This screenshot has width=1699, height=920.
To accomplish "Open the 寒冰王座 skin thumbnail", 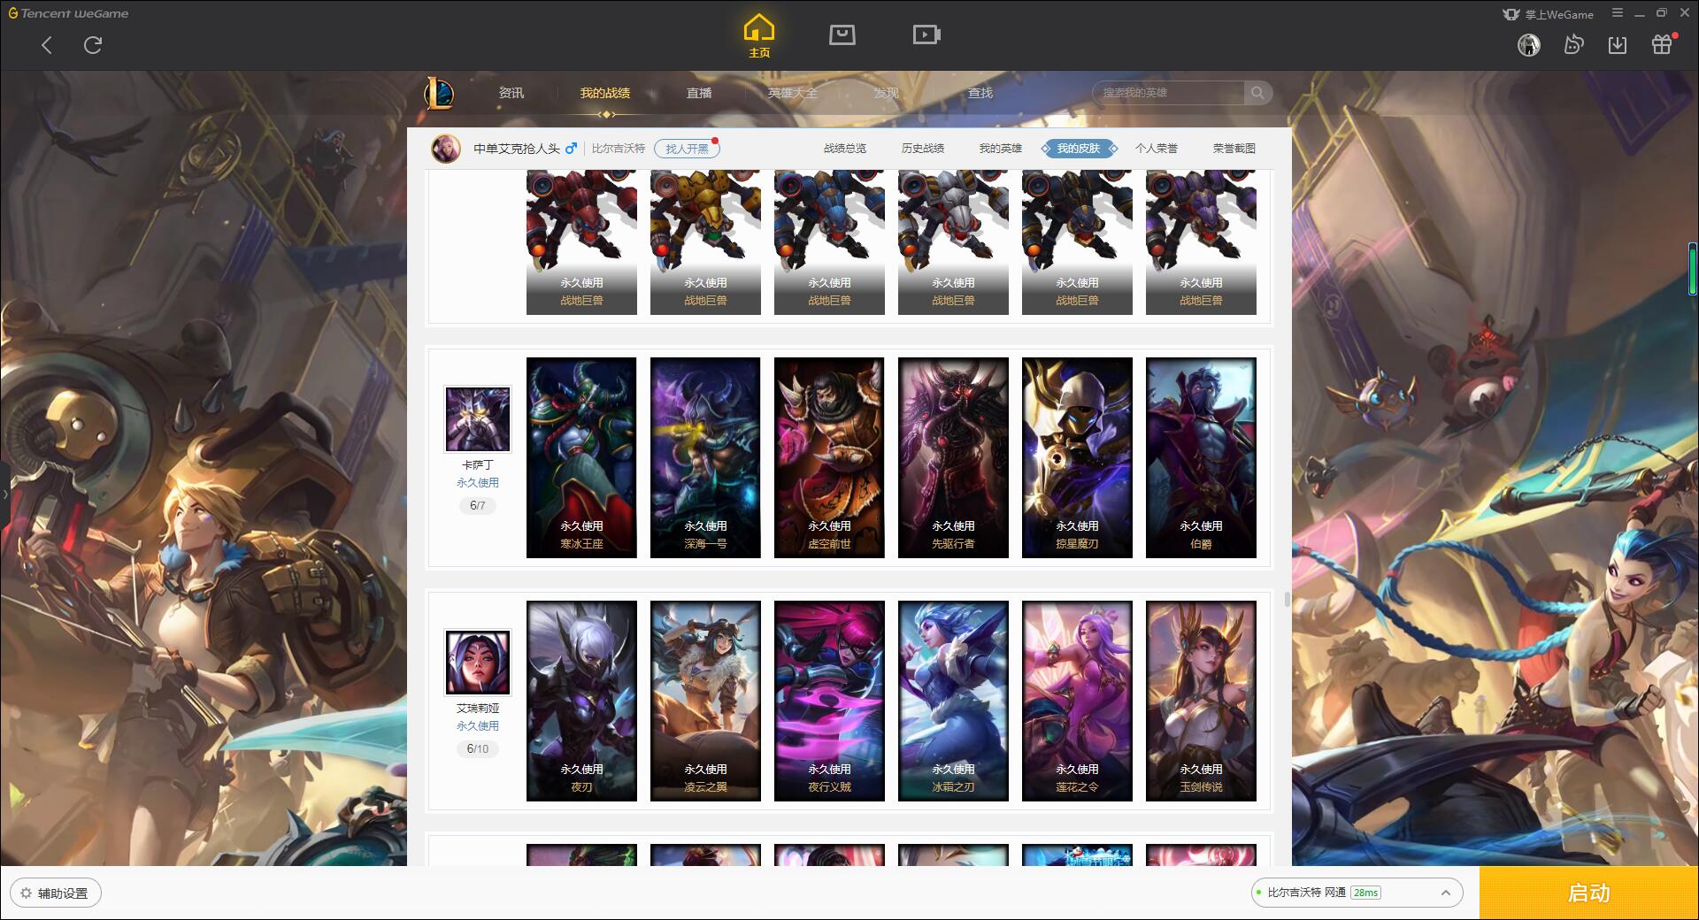I will [581, 457].
